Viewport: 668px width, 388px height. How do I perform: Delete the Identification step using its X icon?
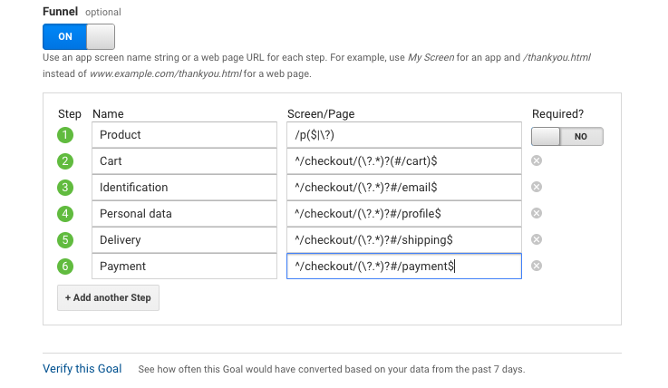pos(536,188)
